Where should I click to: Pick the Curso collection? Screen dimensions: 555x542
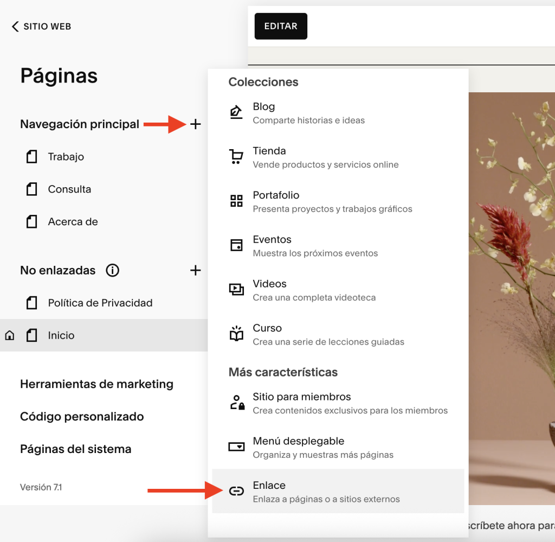(x=338, y=335)
